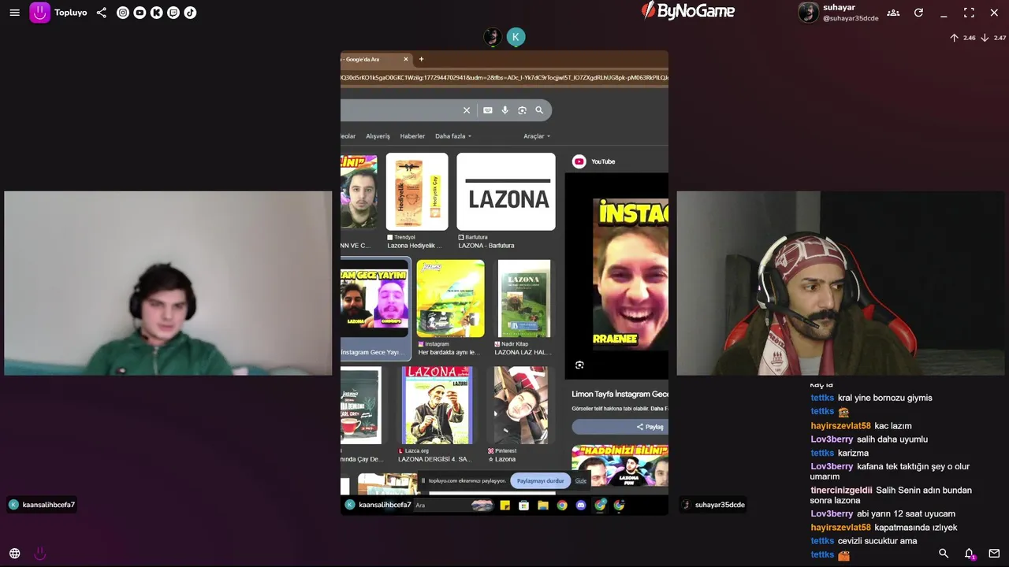Search by image with lens icon
This screenshot has height=567, width=1009.
[x=522, y=110]
